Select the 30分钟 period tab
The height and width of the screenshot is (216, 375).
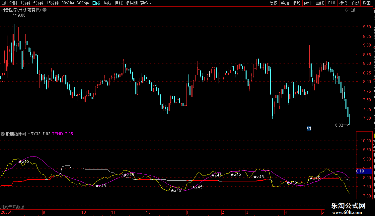click(x=68, y=3)
